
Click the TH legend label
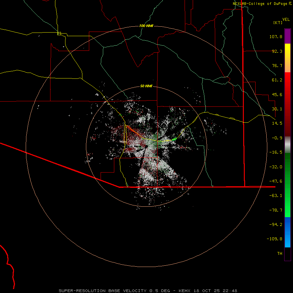[280, 254]
